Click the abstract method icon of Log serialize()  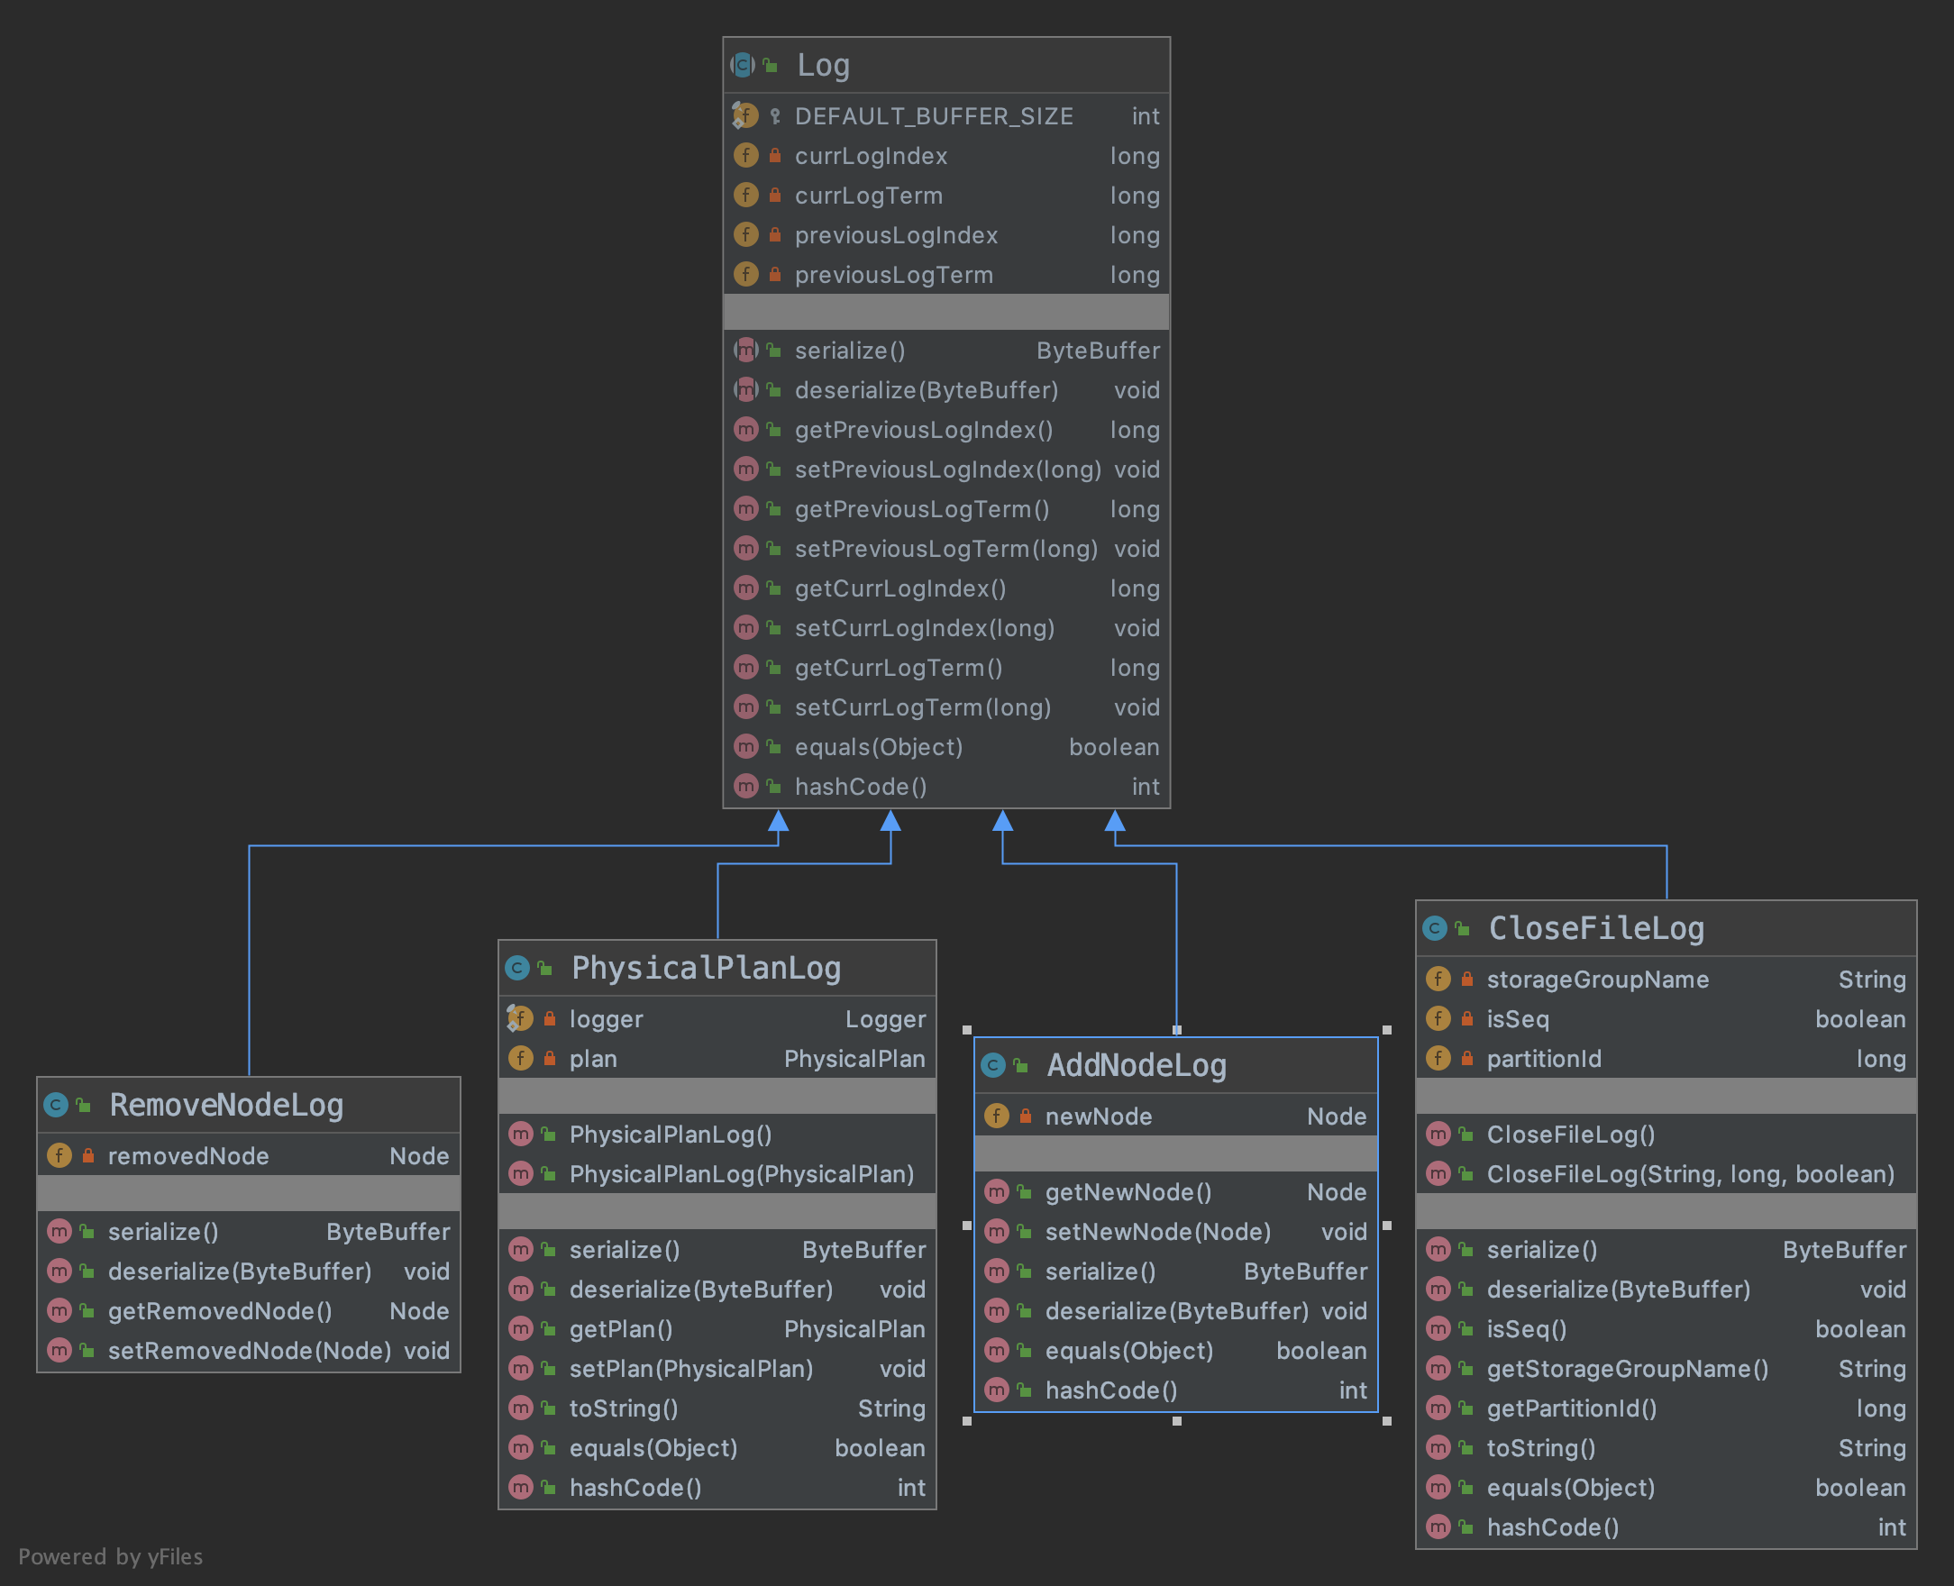(x=745, y=350)
